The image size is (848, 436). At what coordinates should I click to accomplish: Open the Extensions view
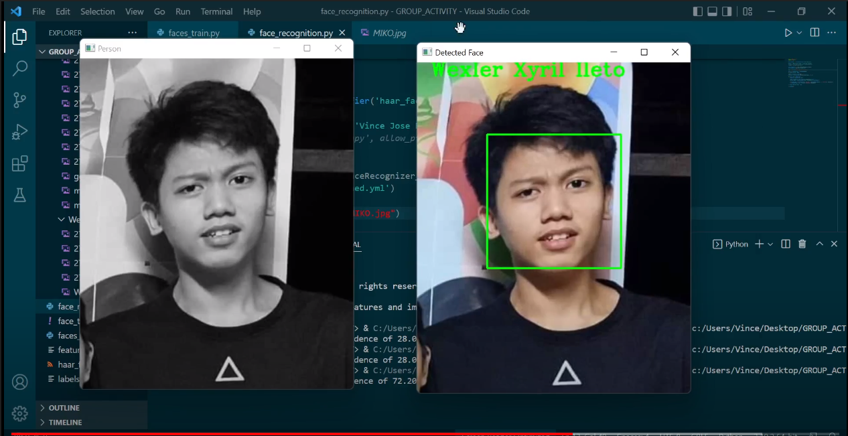point(20,163)
